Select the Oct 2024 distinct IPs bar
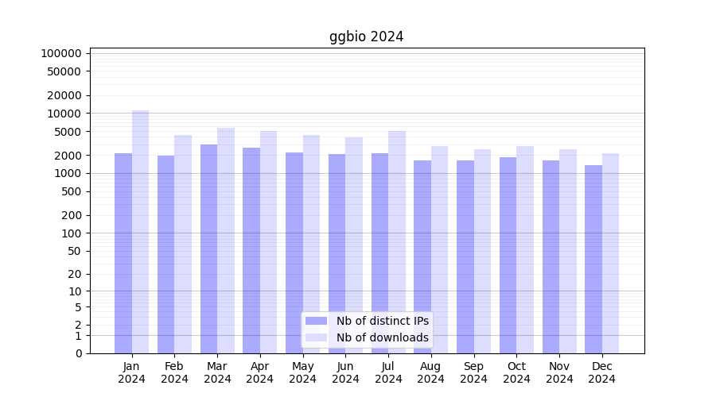This screenshot has width=716, height=397. tap(508, 255)
